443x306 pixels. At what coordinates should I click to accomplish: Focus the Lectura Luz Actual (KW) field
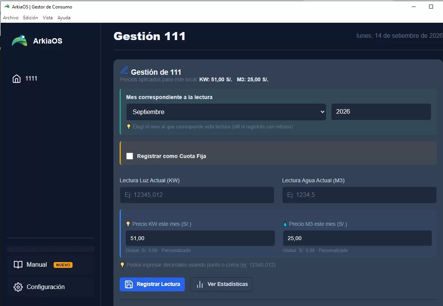[x=197, y=195]
